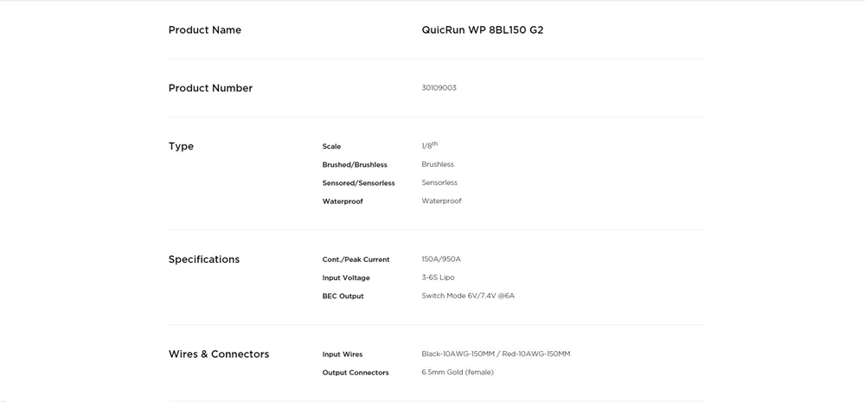Click the Cont./Peak Current label
This screenshot has width=865, height=402.
356,260
